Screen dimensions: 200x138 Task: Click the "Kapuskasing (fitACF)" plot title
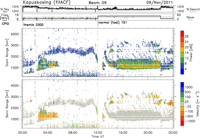tap(46, 2)
